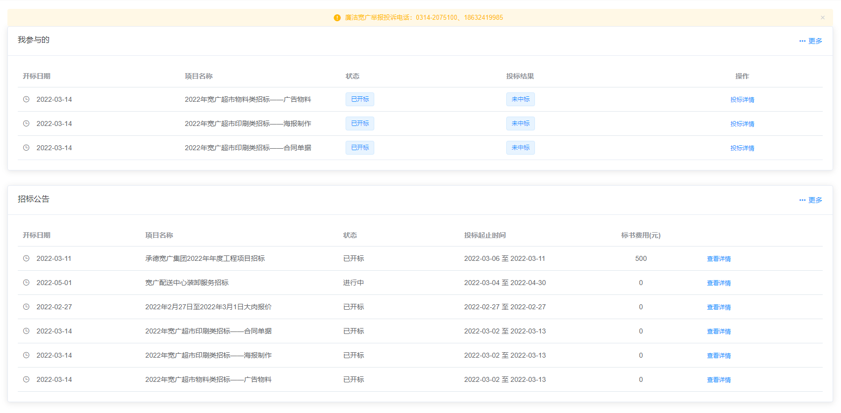The height and width of the screenshot is (413, 841).
Task: Click the 未中标 tag in 合同单据 row
Action: [x=521, y=148]
